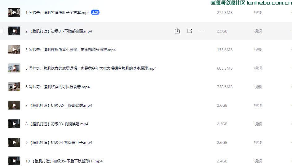Screen dimensions: 292x168
Task: Open file 5 腹肌饮食的底层逻辑 mp4
Action: click(91, 68)
